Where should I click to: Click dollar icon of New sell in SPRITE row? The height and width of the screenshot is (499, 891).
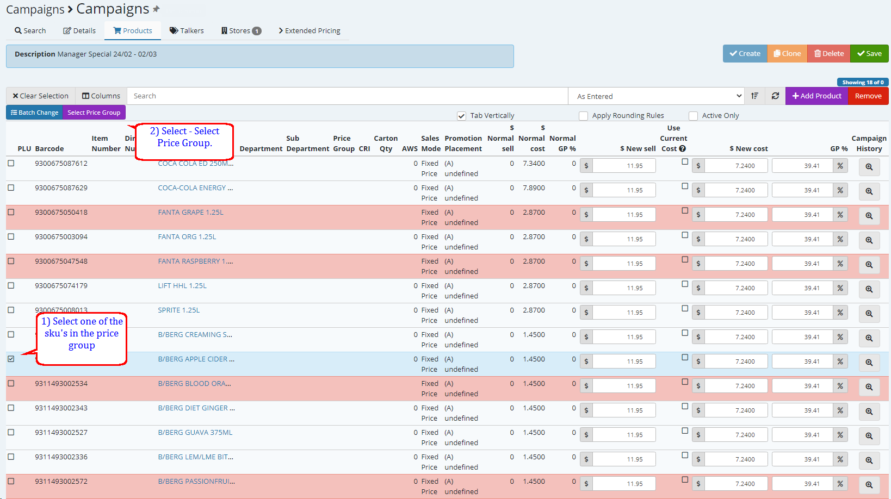pyautogui.click(x=586, y=313)
